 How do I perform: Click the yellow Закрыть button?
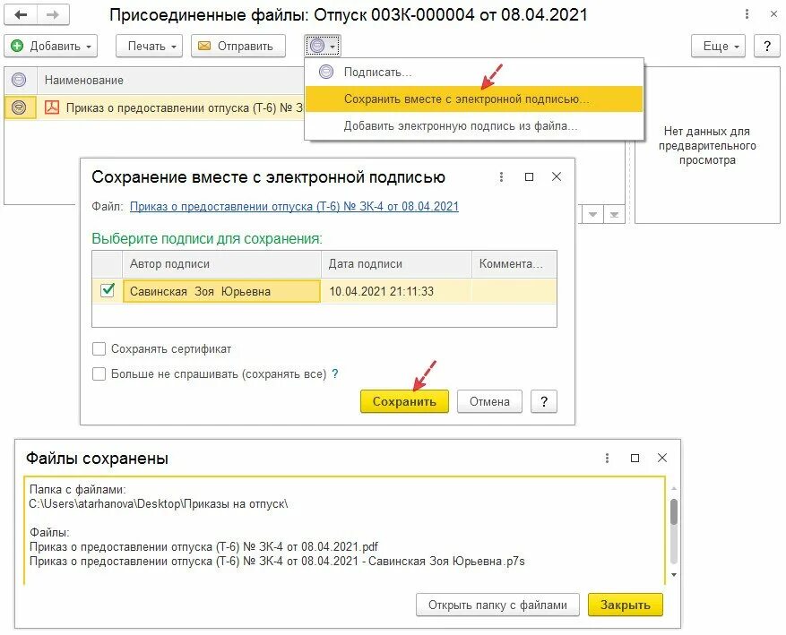coord(625,605)
